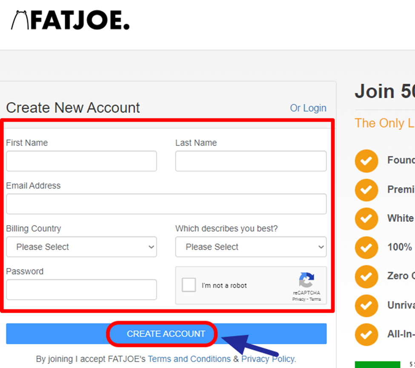Image resolution: width=415 pixels, height=368 pixels.
Task: Open the Privacy Policy link
Action: pyautogui.click(x=267, y=359)
